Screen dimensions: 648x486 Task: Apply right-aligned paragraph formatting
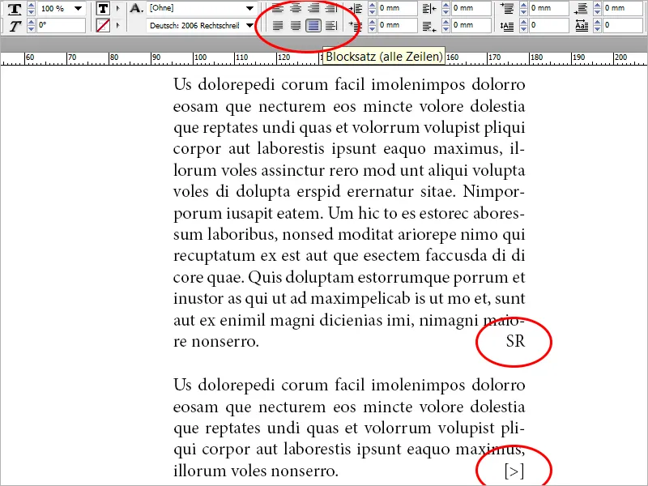click(316, 8)
